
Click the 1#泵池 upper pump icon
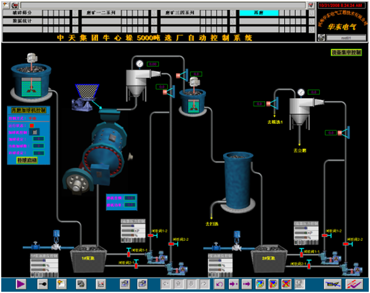156,257
